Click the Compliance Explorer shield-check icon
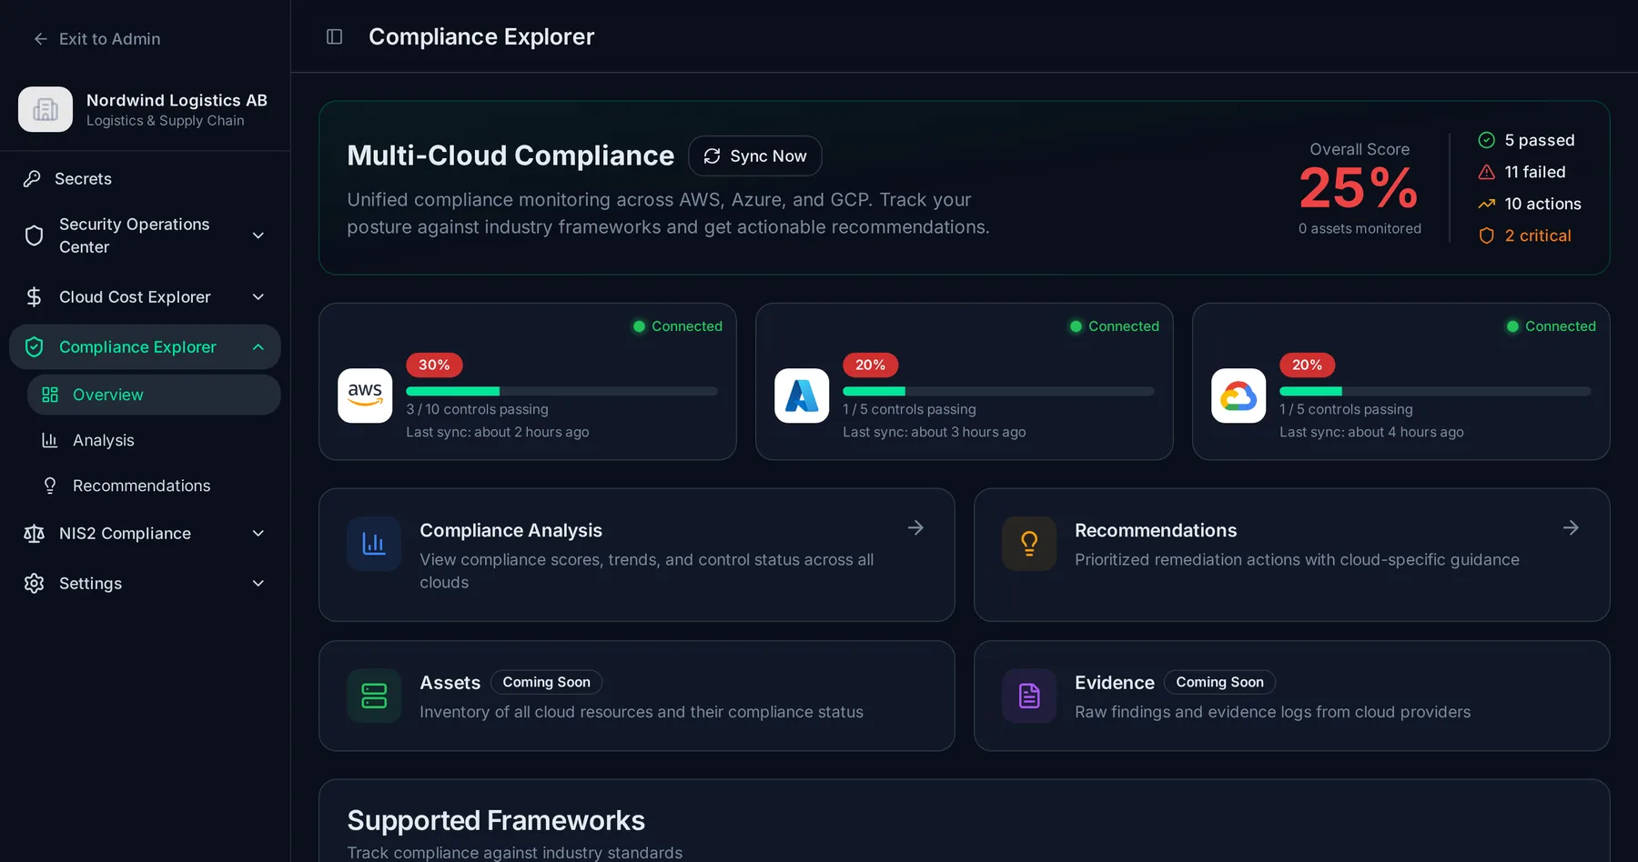 click(x=34, y=347)
